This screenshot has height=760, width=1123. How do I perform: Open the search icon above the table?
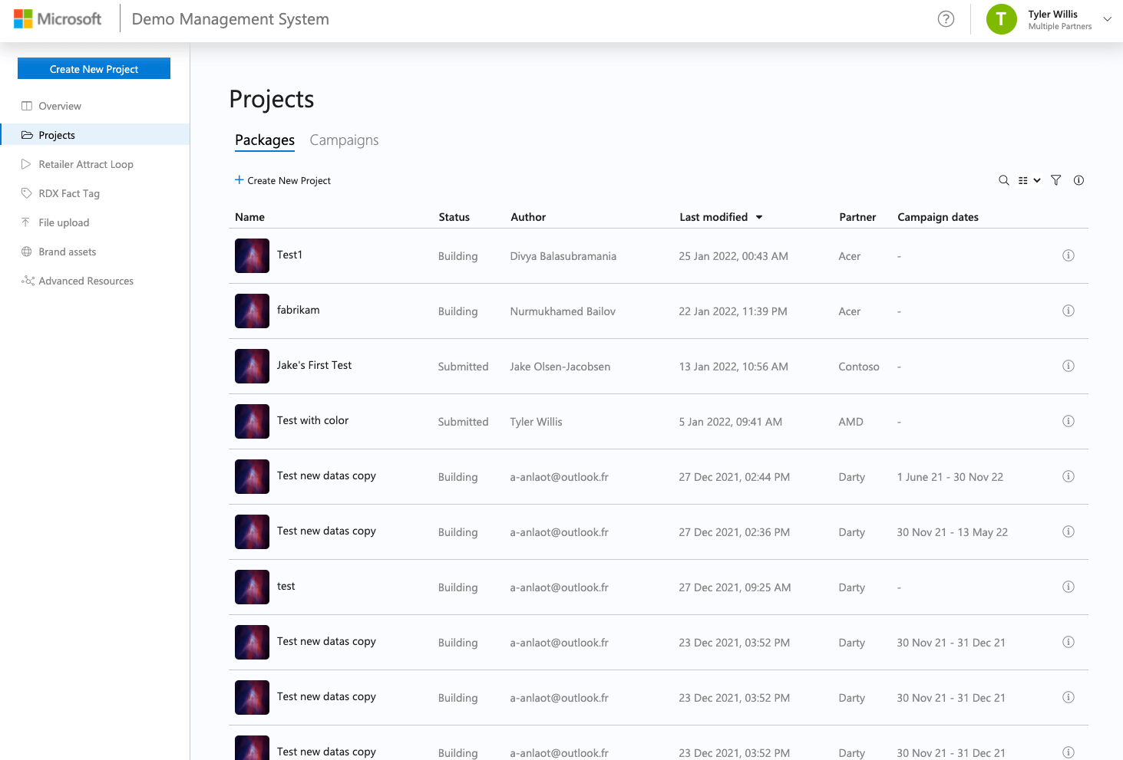click(1003, 180)
